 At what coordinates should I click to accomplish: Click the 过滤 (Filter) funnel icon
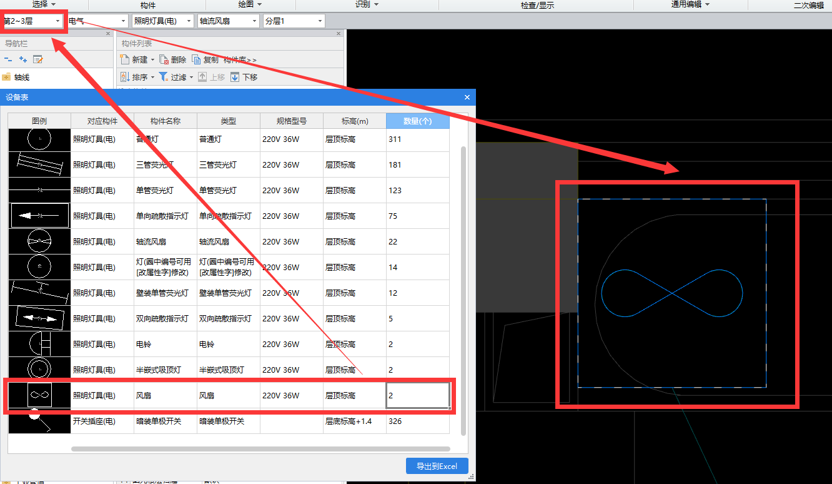163,77
